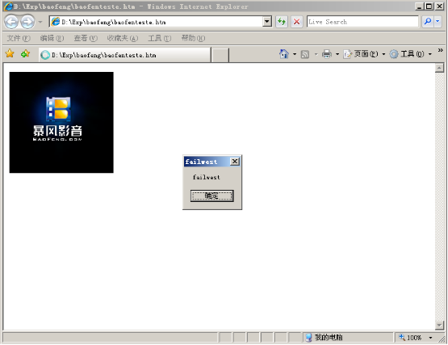
Task: Open the zoom level dropdown arrow
Action: point(430,338)
